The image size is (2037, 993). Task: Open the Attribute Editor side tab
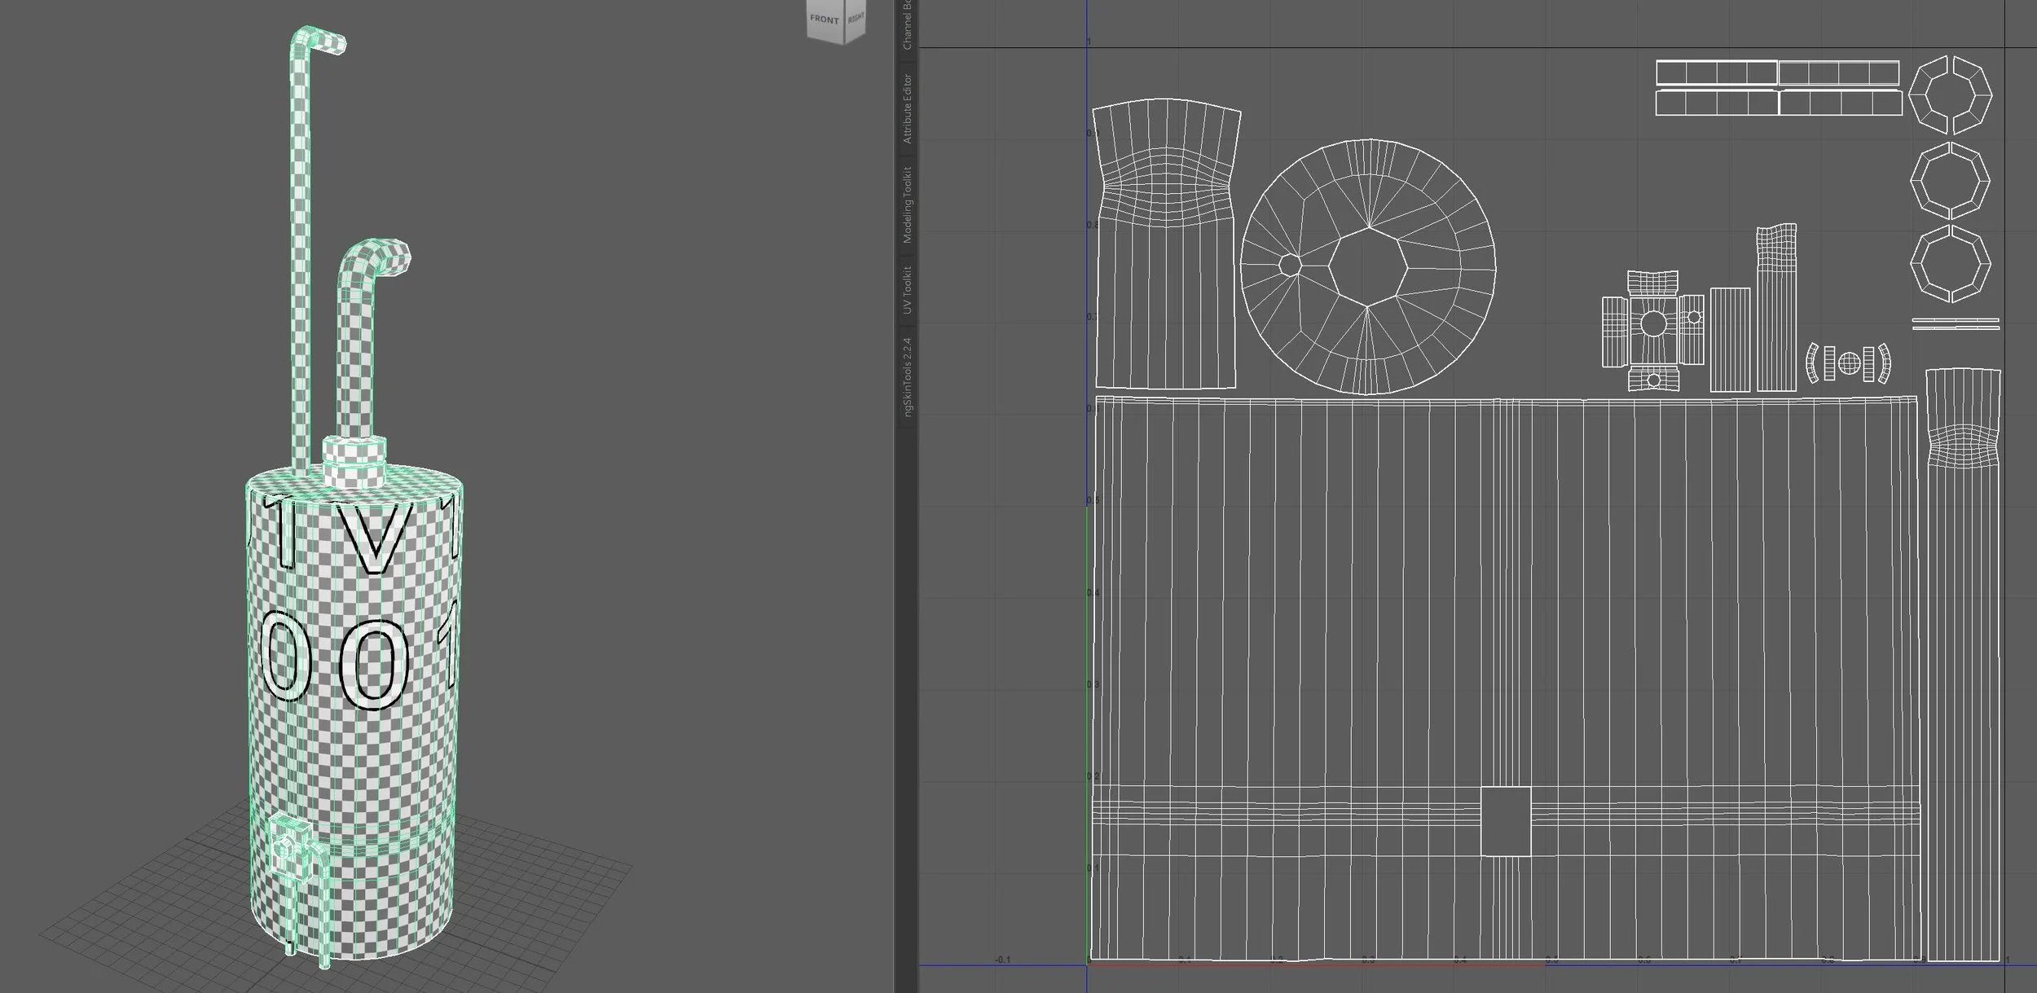pyautogui.click(x=907, y=108)
